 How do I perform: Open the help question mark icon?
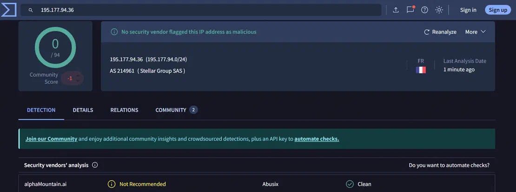click(424, 10)
